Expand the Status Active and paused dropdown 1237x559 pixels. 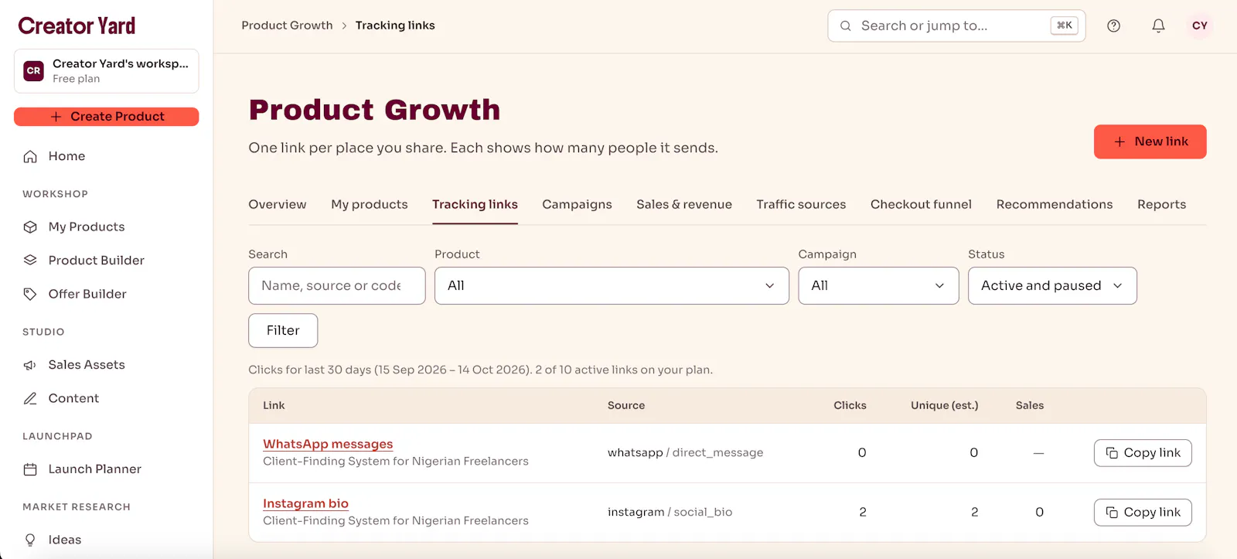[x=1052, y=285]
